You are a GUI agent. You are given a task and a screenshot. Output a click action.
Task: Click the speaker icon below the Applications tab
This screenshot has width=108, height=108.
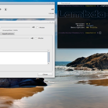pos(32,38)
